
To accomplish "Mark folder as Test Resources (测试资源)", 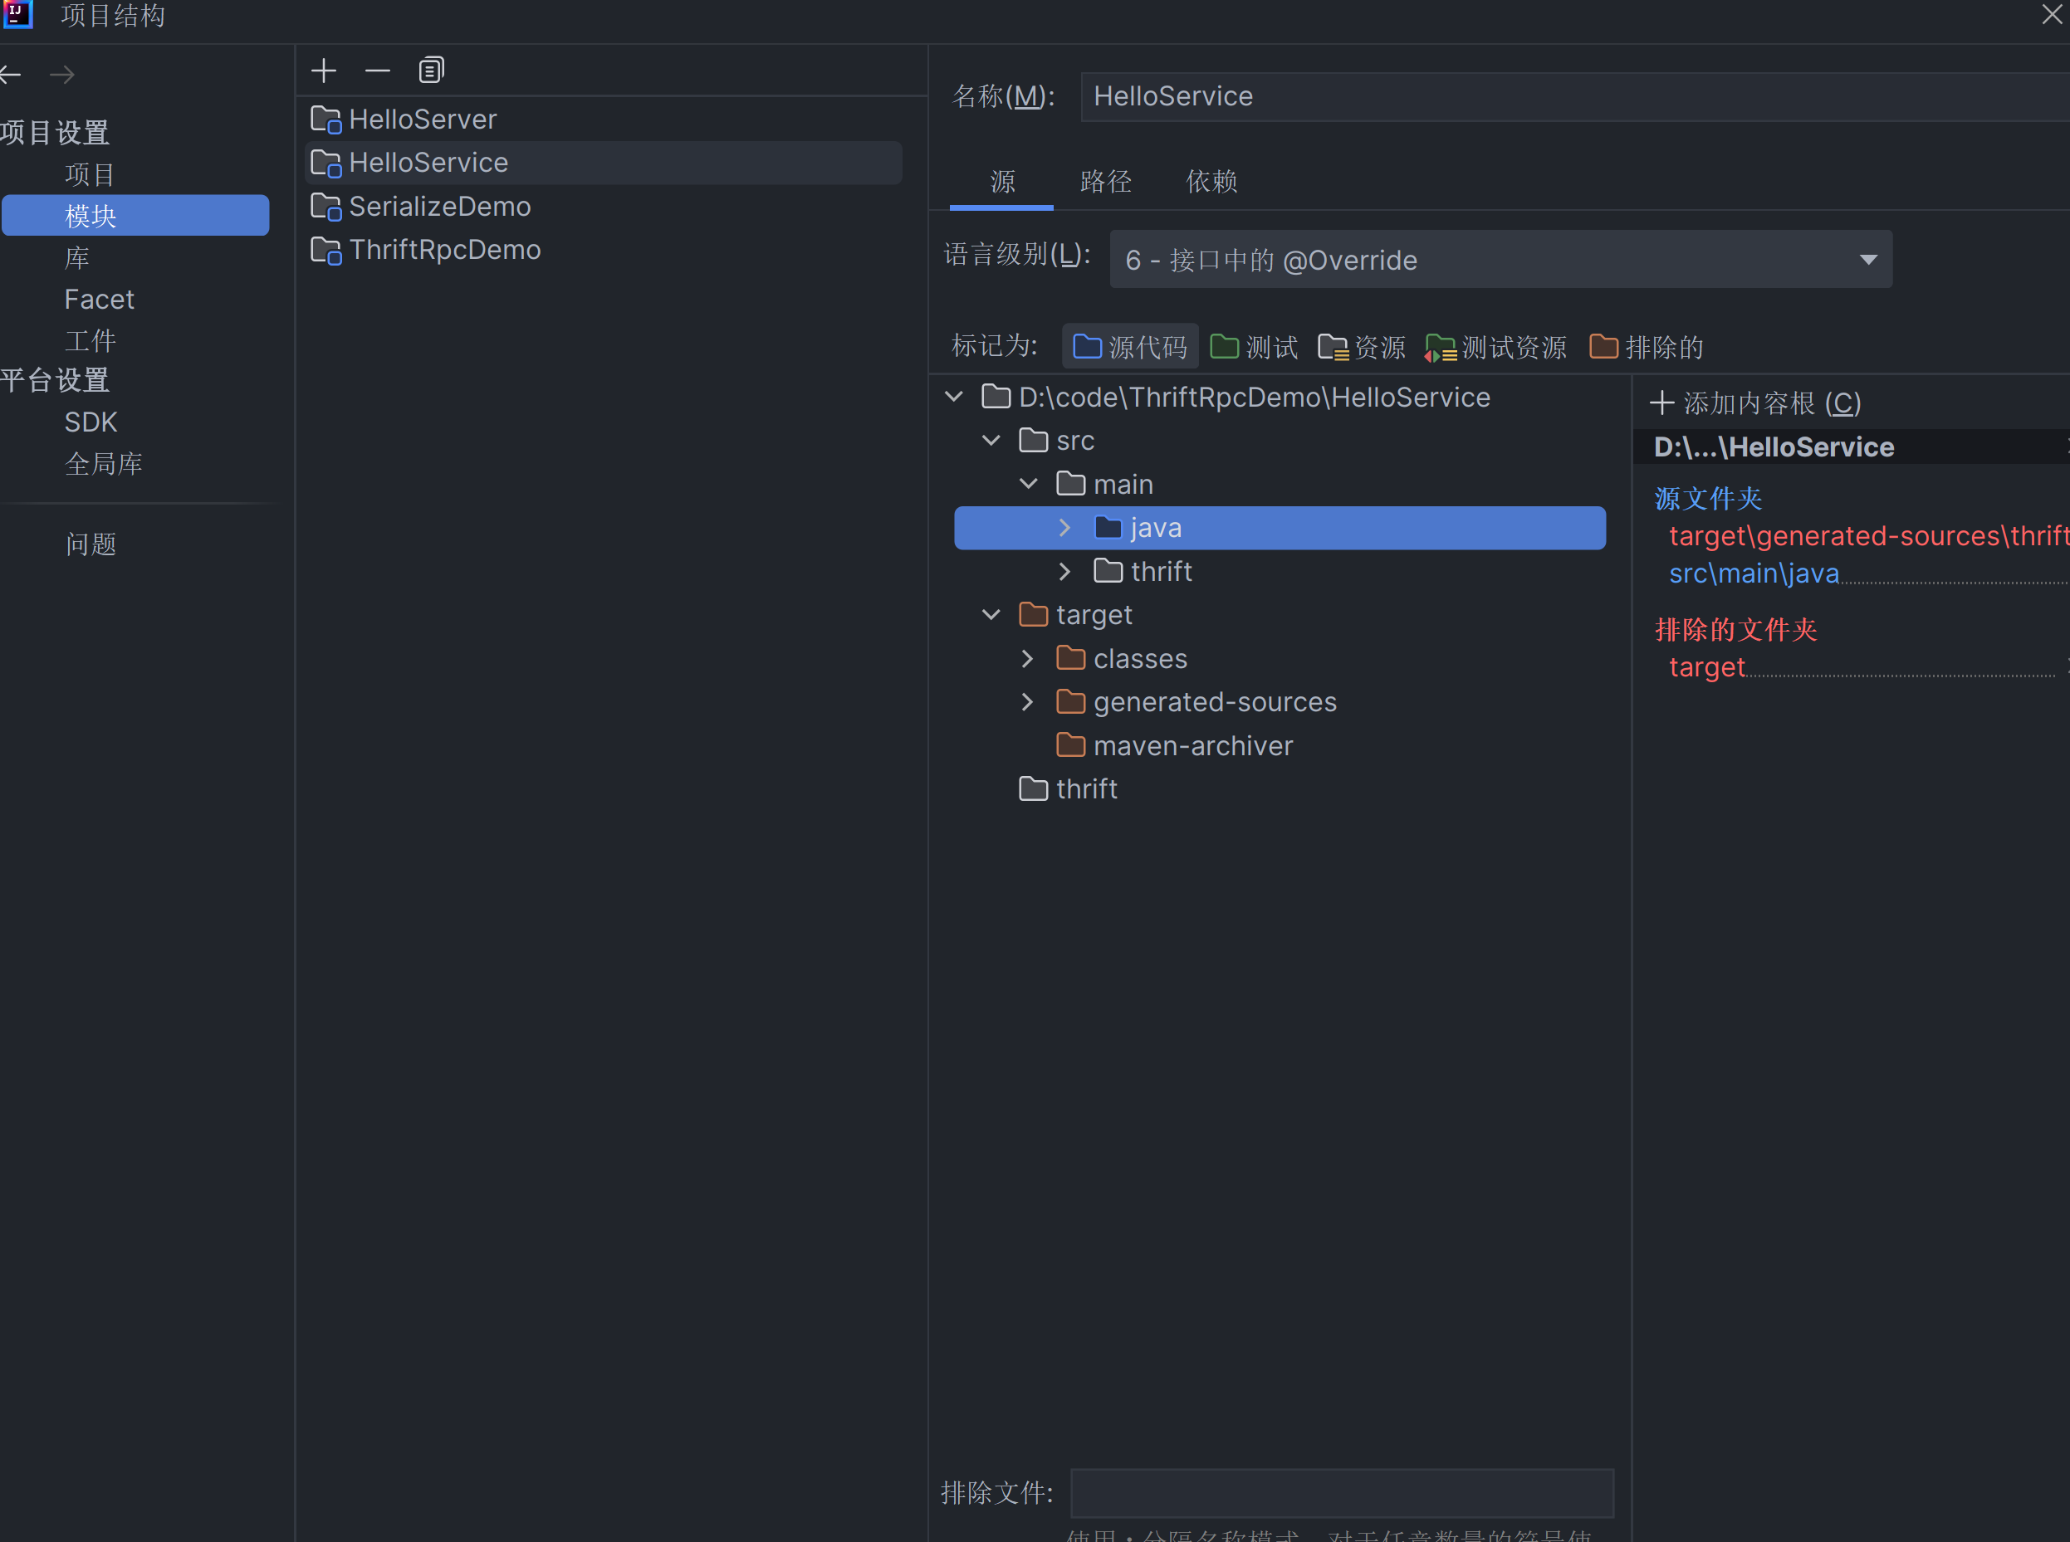I will tap(1495, 347).
